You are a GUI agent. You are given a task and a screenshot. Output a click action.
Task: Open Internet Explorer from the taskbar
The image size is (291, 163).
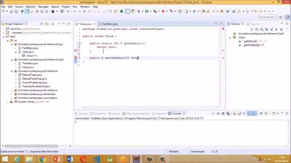tap(17, 159)
